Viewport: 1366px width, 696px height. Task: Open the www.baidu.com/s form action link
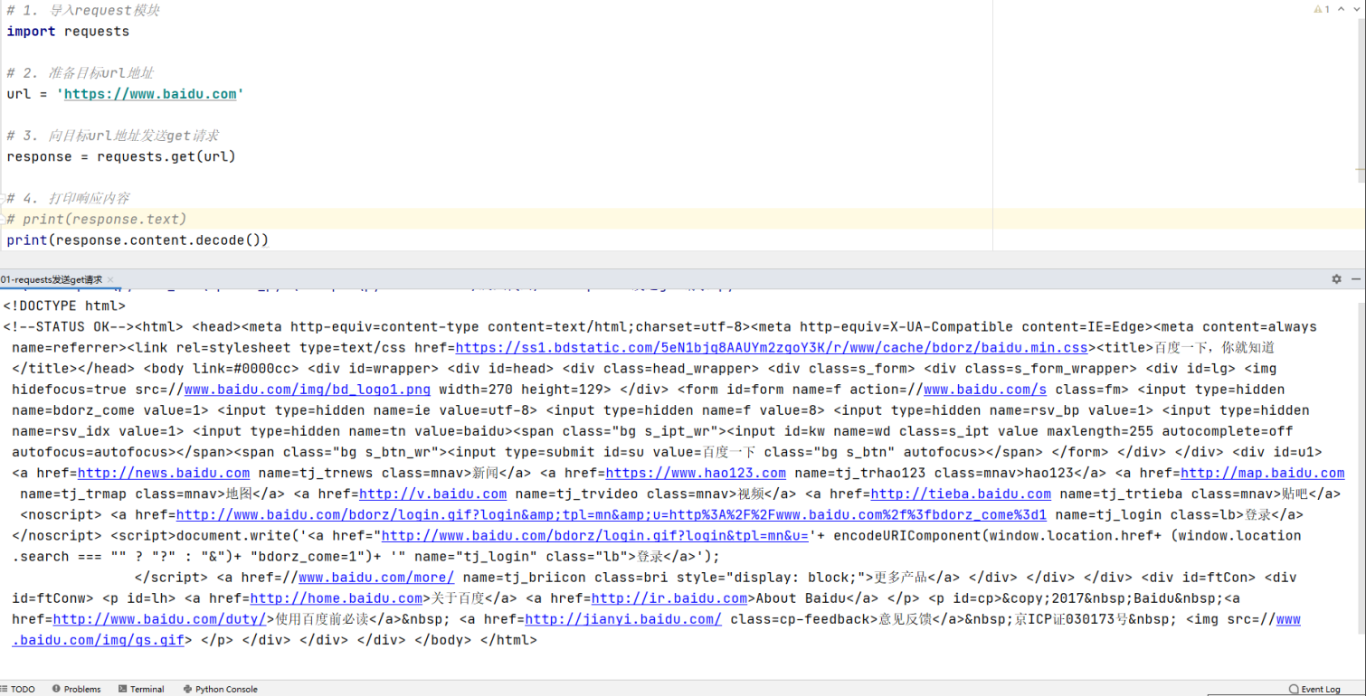(985, 390)
